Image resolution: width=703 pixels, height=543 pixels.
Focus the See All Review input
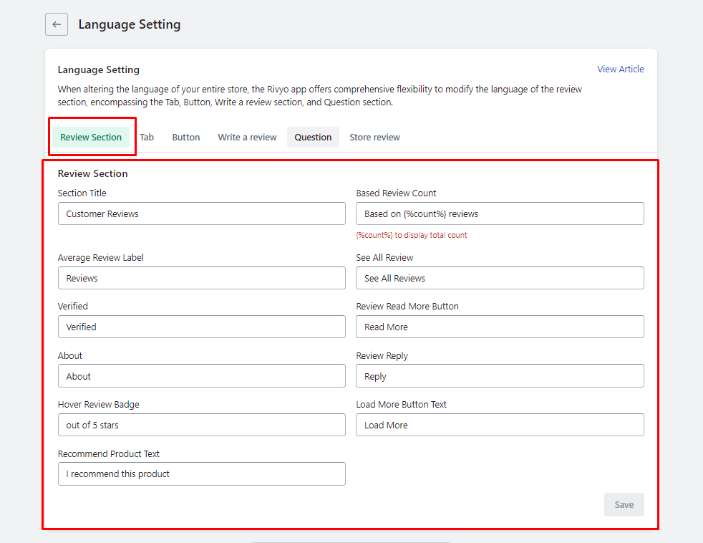click(x=500, y=278)
